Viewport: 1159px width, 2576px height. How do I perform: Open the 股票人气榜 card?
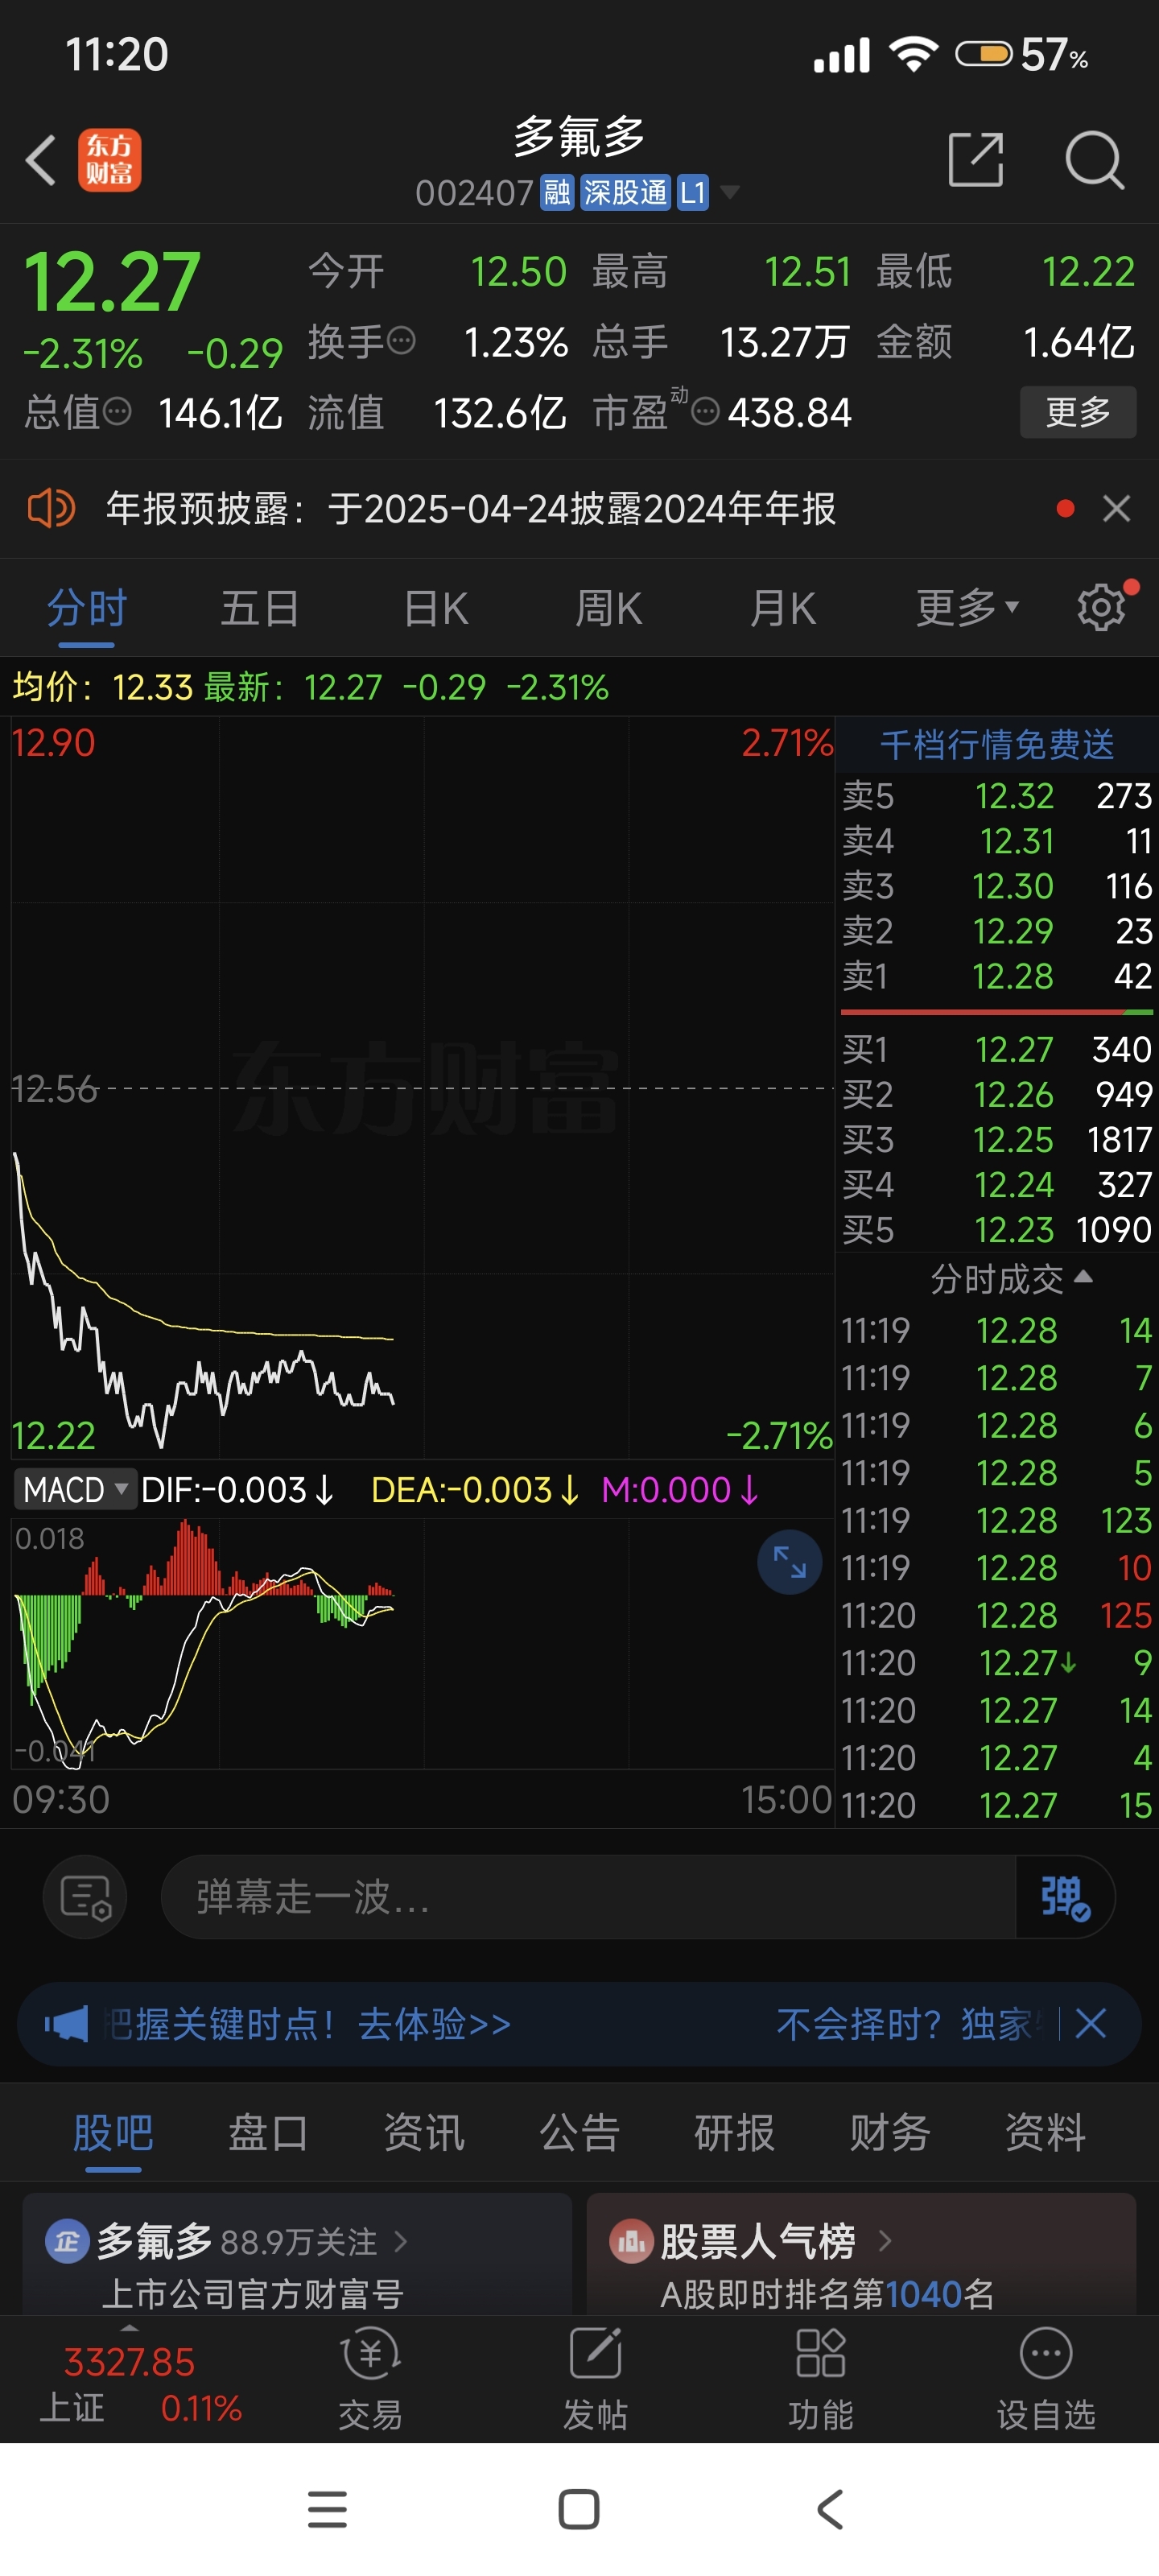[861, 2254]
